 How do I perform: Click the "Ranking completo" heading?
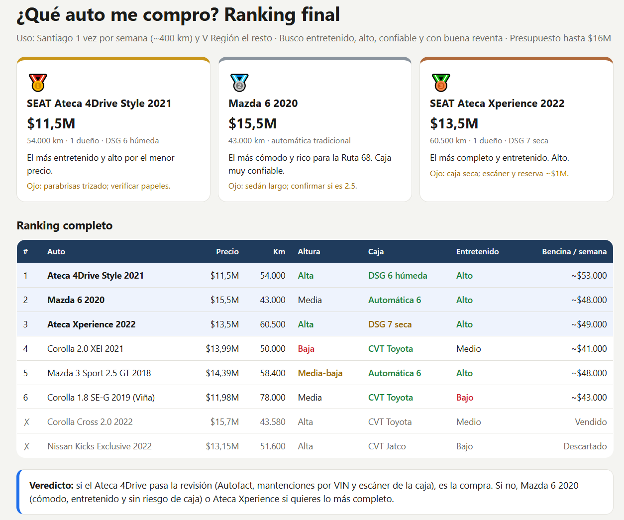tap(65, 225)
